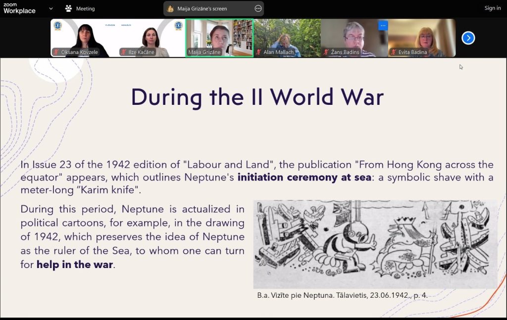Click the bold text "help in the war"
The width and height of the screenshot is (507, 320).
(x=75, y=265)
